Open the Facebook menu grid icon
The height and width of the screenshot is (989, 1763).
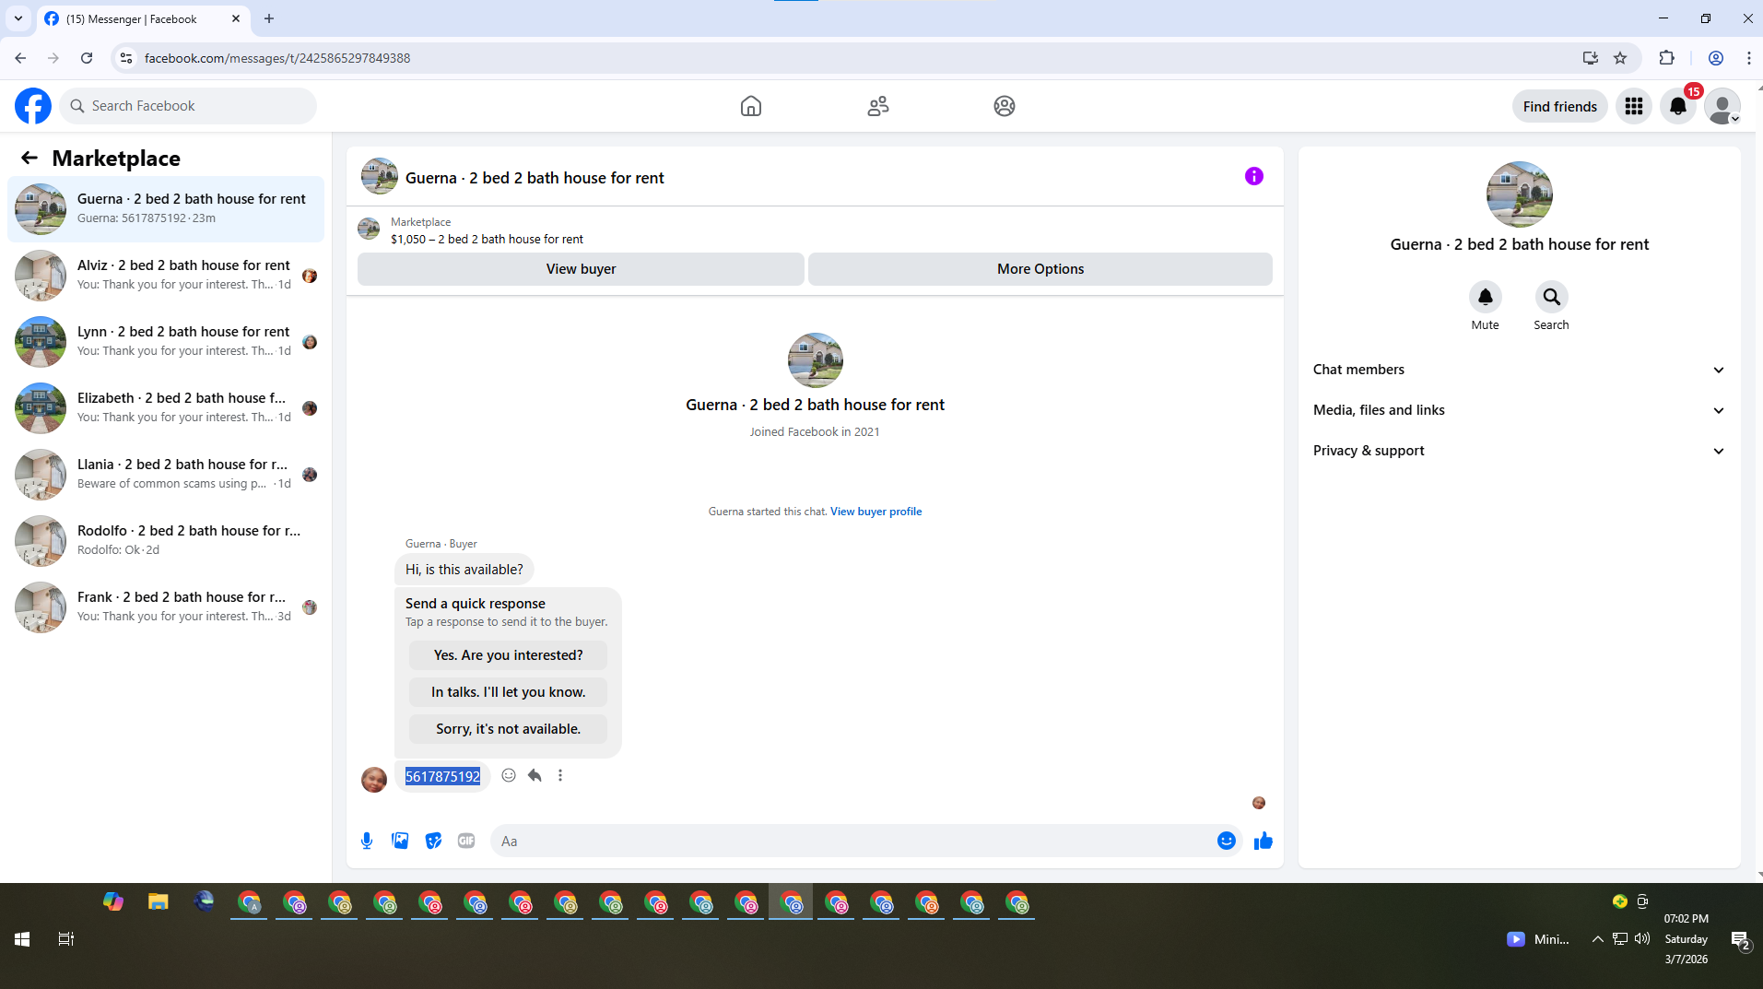[x=1634, y=106]
